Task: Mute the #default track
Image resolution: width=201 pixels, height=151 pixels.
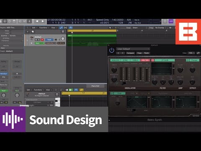Action: point(36,40)
